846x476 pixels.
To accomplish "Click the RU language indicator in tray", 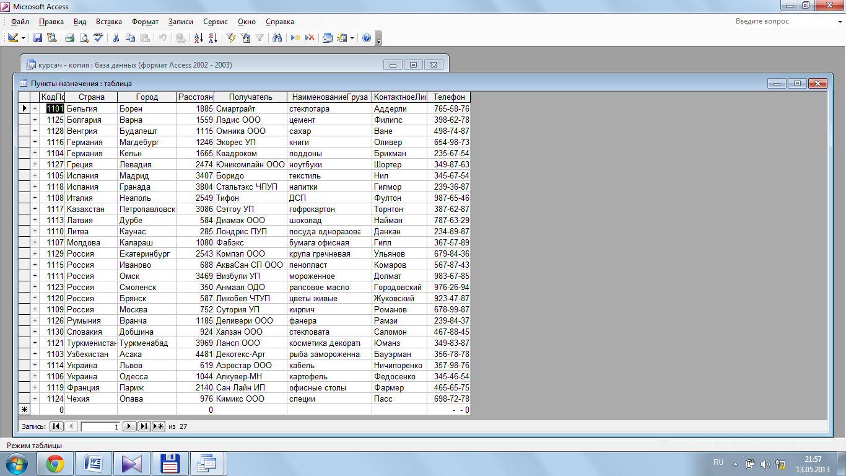I will click(x=718, y=462).
